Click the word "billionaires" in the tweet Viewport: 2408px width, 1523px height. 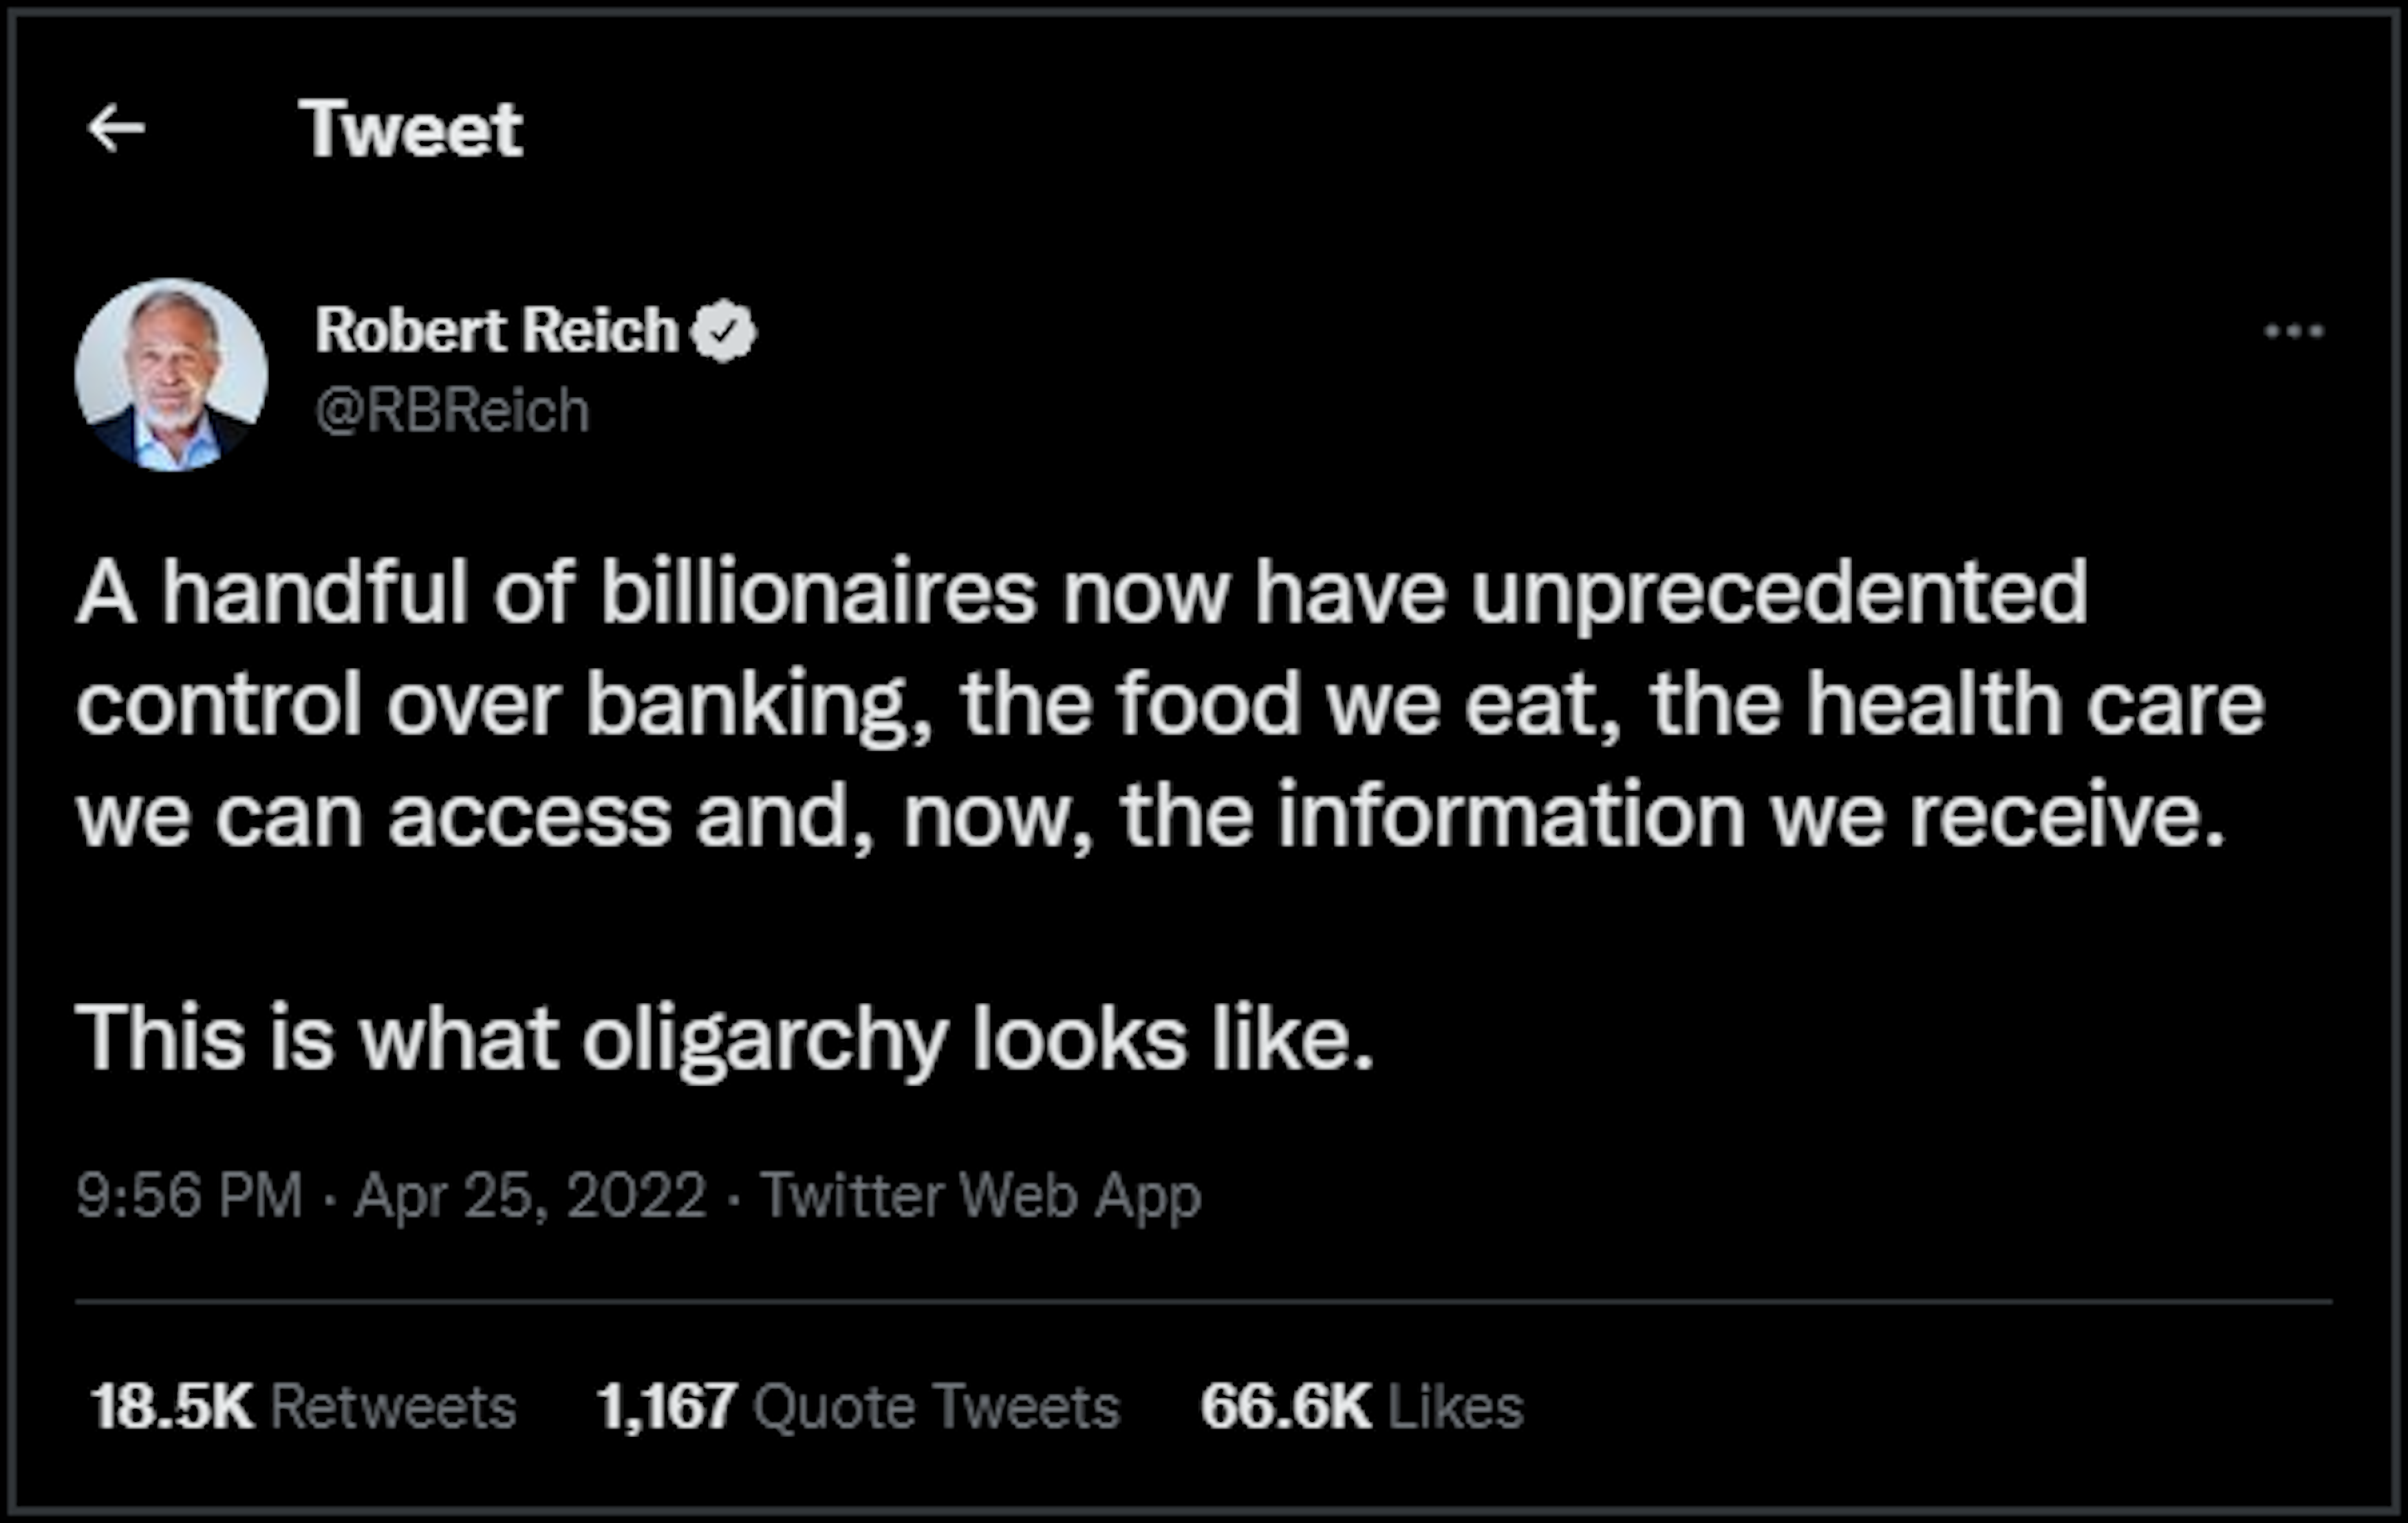pos(818,592)
